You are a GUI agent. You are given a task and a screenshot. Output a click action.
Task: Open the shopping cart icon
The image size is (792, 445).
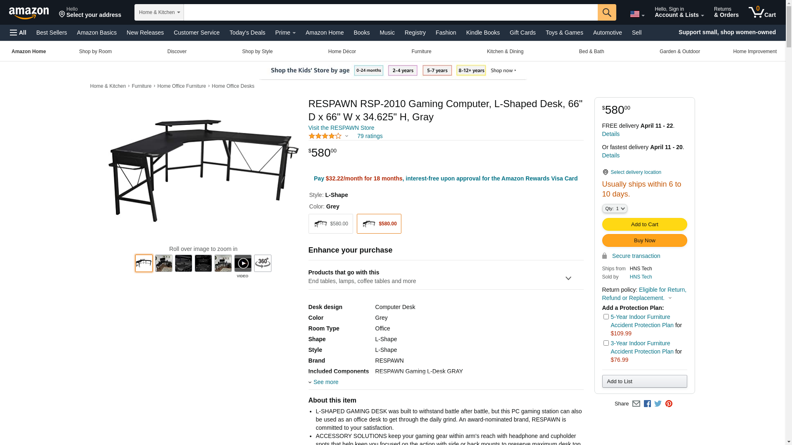(762, 12)
